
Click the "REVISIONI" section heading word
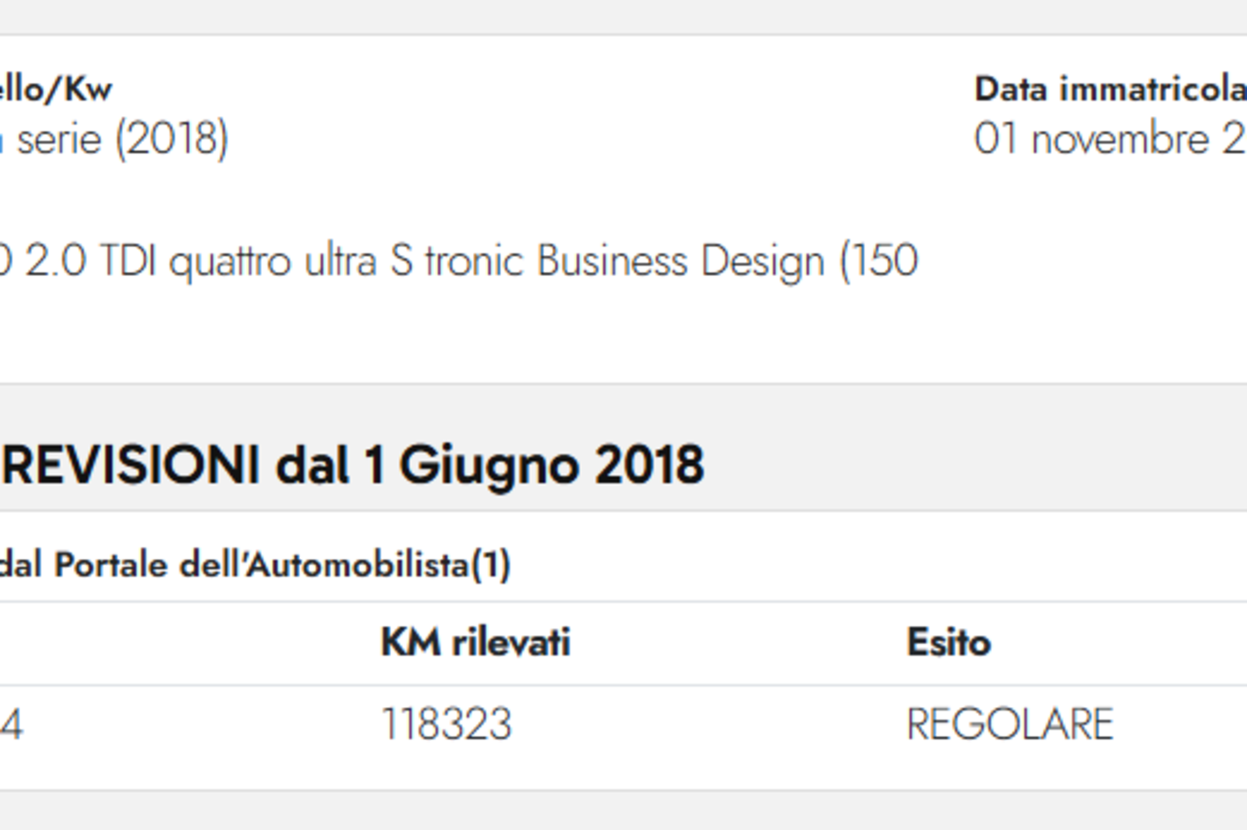(130, 465)
